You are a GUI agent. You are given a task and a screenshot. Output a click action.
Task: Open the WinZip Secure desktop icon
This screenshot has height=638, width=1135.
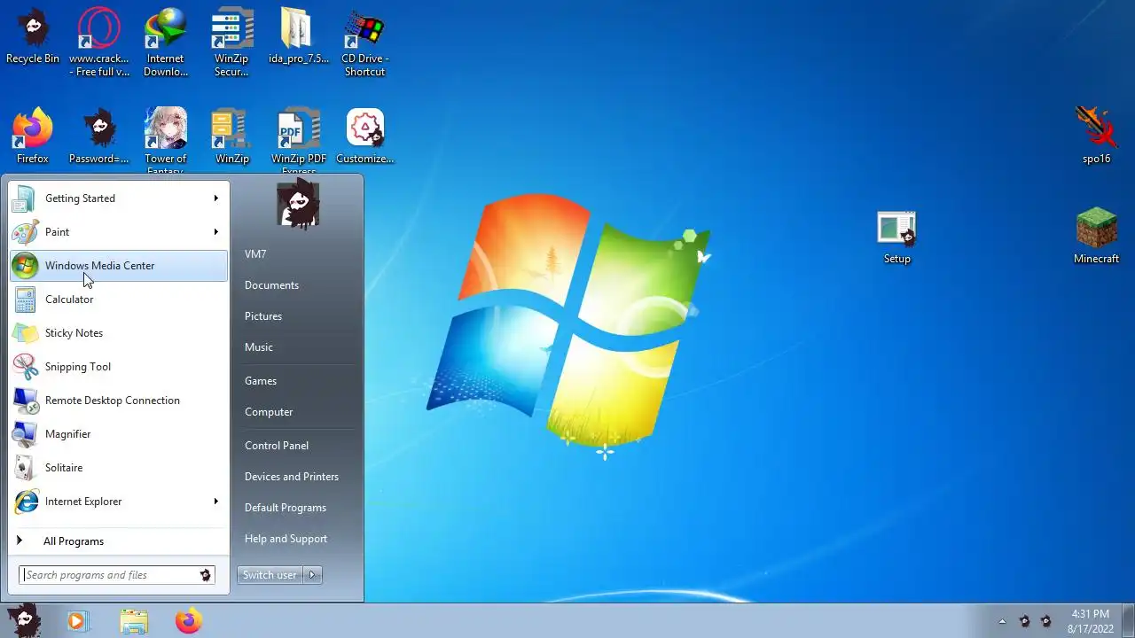point(231,43)
